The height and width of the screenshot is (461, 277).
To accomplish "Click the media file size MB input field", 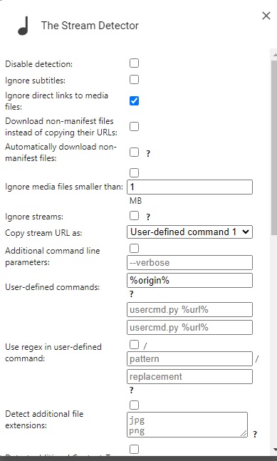I will [x=189, y=187].
